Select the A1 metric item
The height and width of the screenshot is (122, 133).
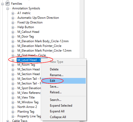pos(24,13)
